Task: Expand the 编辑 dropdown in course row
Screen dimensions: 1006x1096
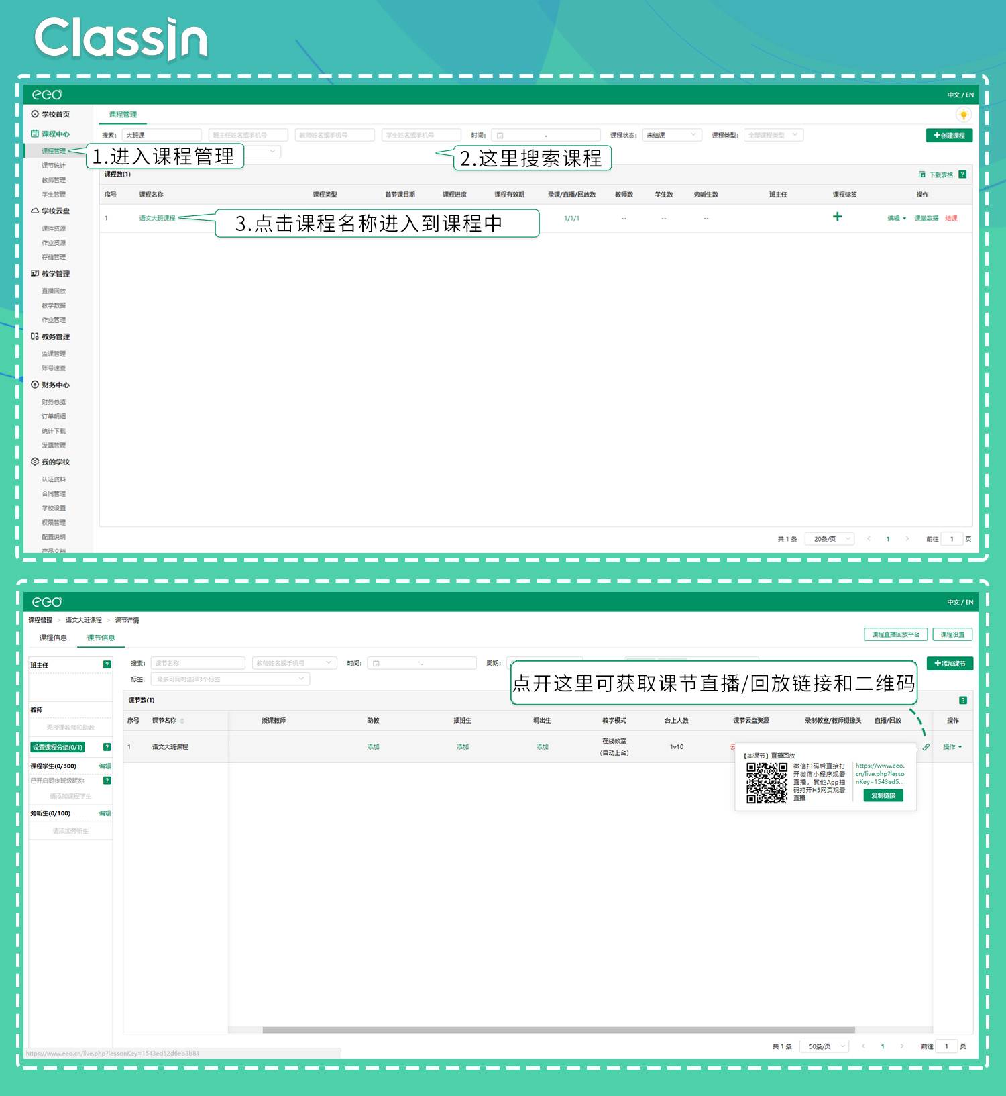Action: pos(897,218)
